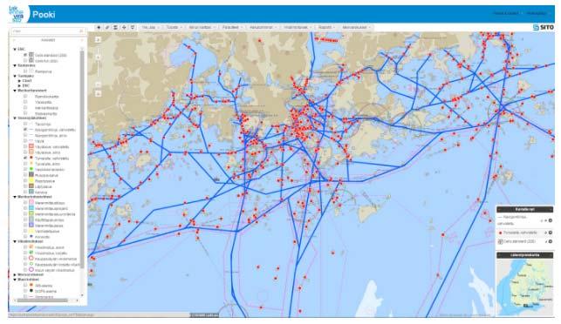Image resolution: width=561 pixels, height=324 pixels.
Task: Click the layer search input field
Action: point(48,31)
